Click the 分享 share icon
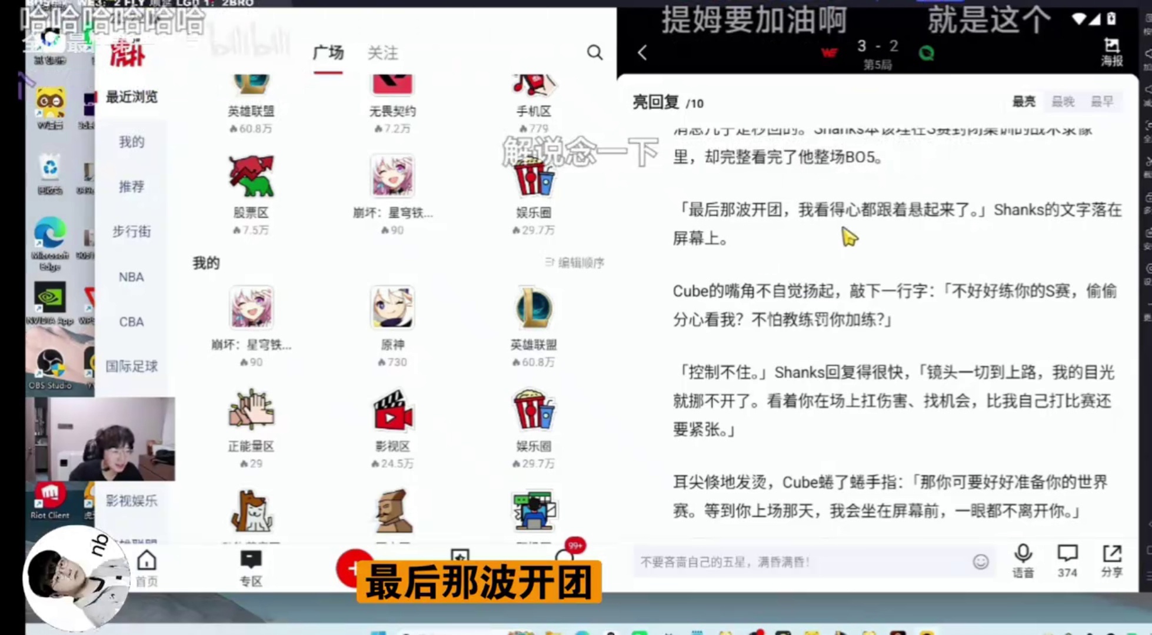Image resolution: width=1152 pixels, height=635 pixels. (1111, 561)
